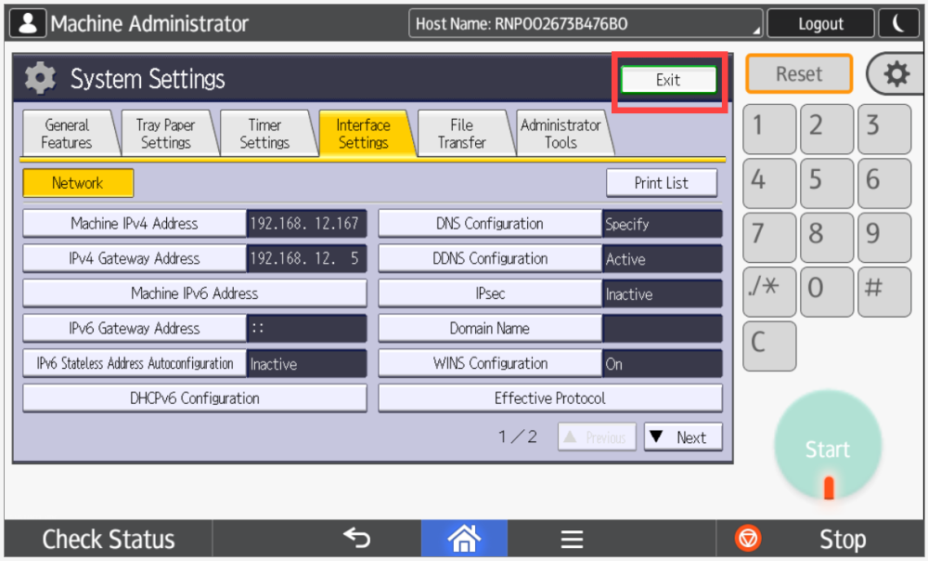Image resolution: width=928 pixels, height=561 pixels.
Task: Click the Print List button
Action: [x=661, y=183]
